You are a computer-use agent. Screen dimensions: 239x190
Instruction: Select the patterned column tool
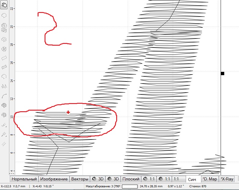click(x=4, y=67)
